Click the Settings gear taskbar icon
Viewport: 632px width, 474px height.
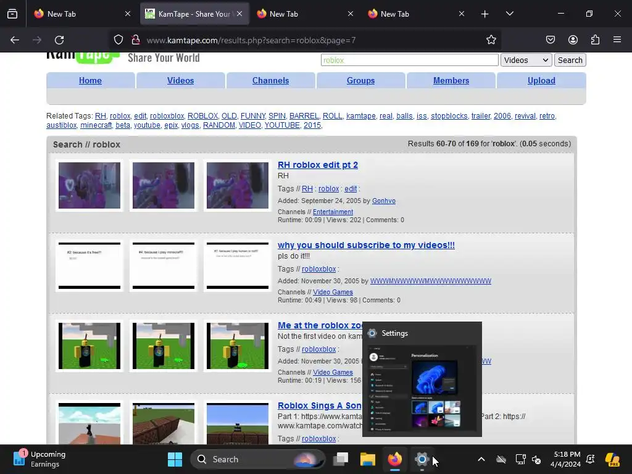[422, 459]
